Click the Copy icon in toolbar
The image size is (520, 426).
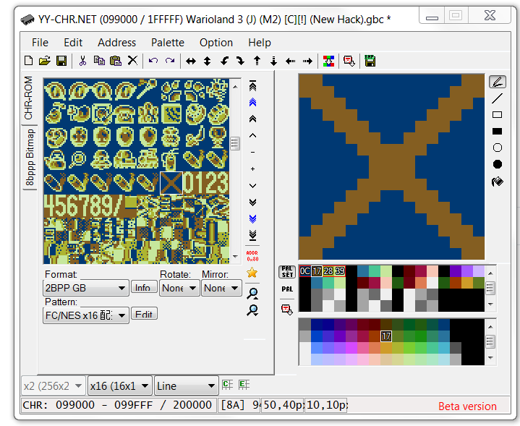tap(99, 61)
